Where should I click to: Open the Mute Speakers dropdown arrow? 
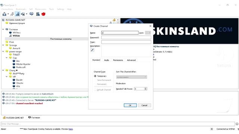27,14
